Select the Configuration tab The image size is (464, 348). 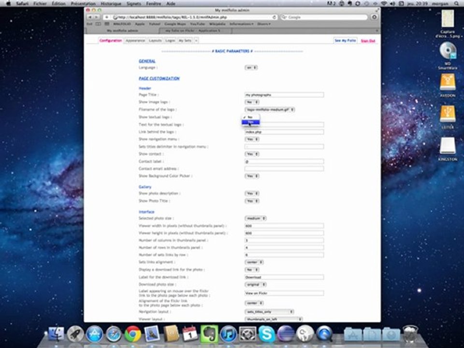coord(111,41)
